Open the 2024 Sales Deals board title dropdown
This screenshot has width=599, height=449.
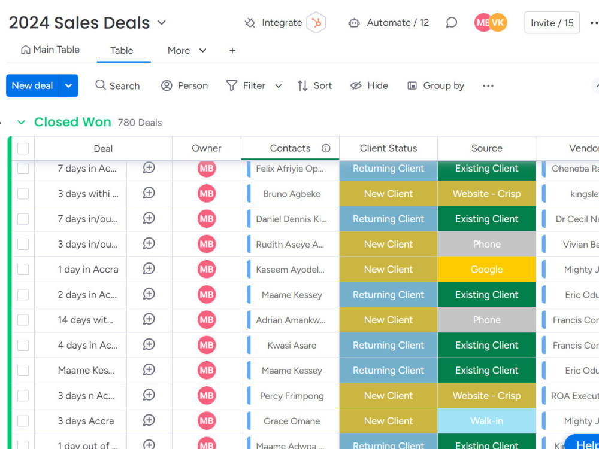[162, 23]
